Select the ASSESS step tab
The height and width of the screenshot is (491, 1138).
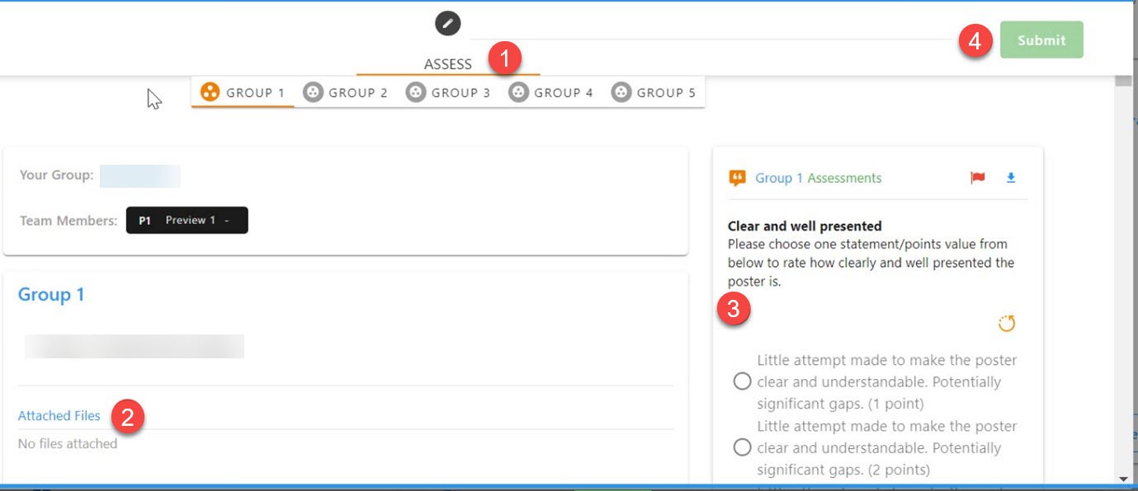coord(447,64)
